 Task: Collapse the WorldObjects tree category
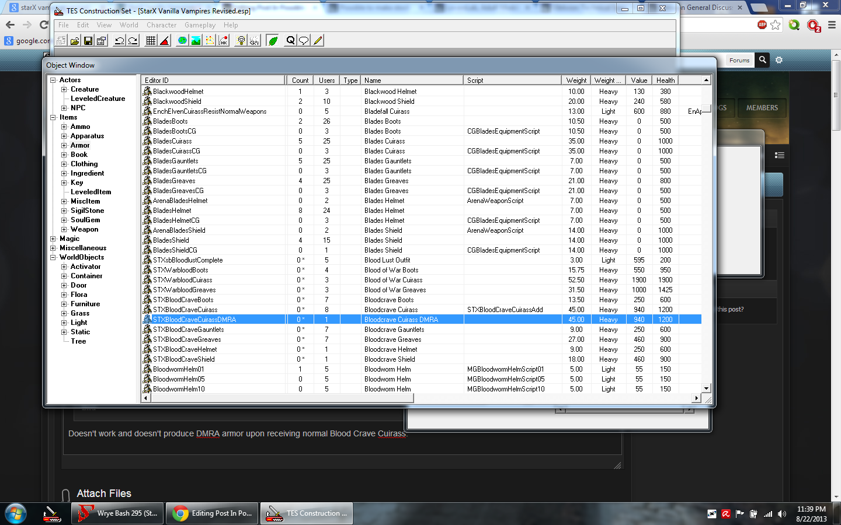(x=53, y=257)
